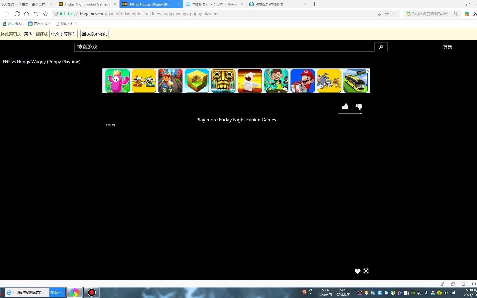
Task: Open the target language 中文(简体) dropdown
Action: point(63,34)
